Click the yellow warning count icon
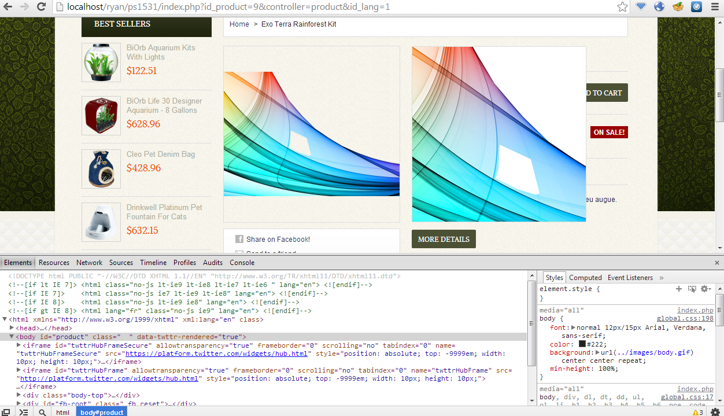 click(x=697, y=412)
